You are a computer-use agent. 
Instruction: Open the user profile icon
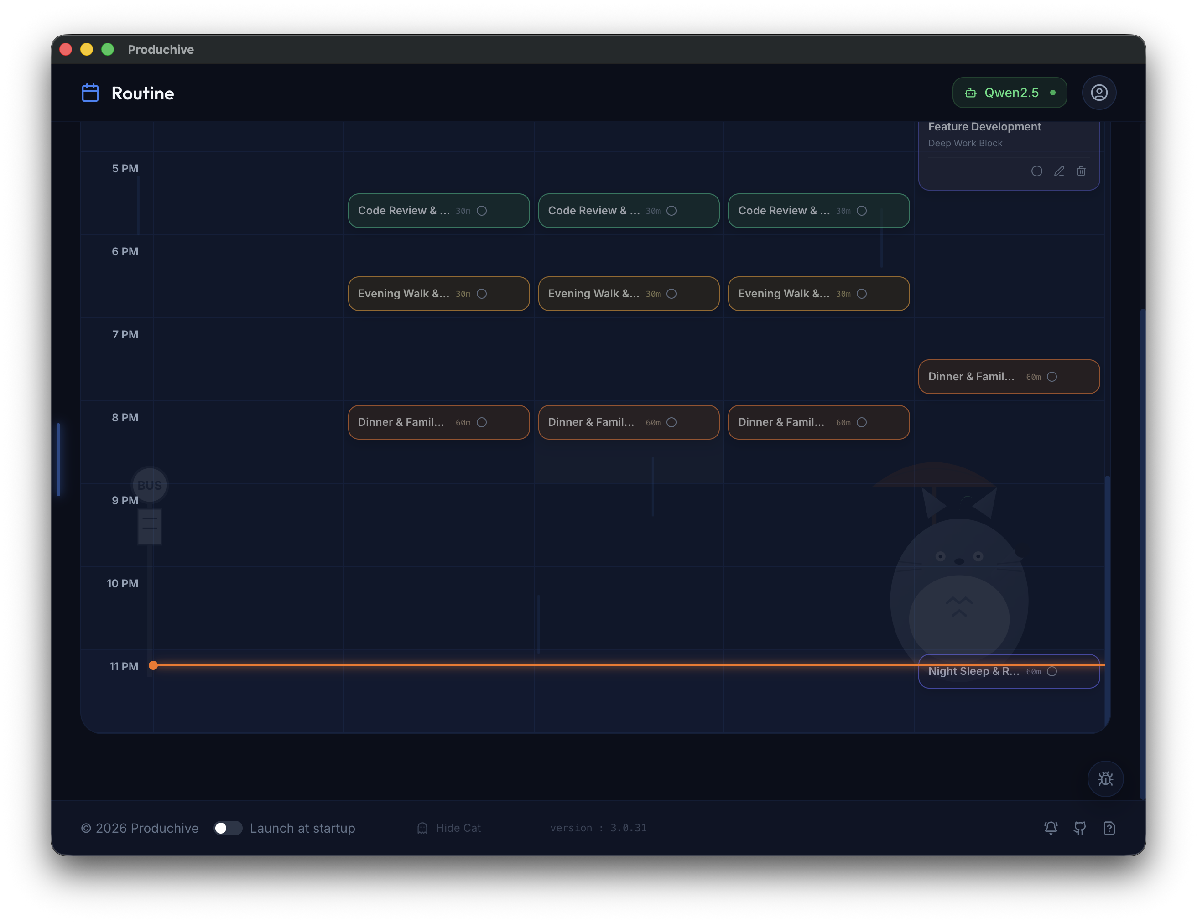click(x=1098, y=93)
